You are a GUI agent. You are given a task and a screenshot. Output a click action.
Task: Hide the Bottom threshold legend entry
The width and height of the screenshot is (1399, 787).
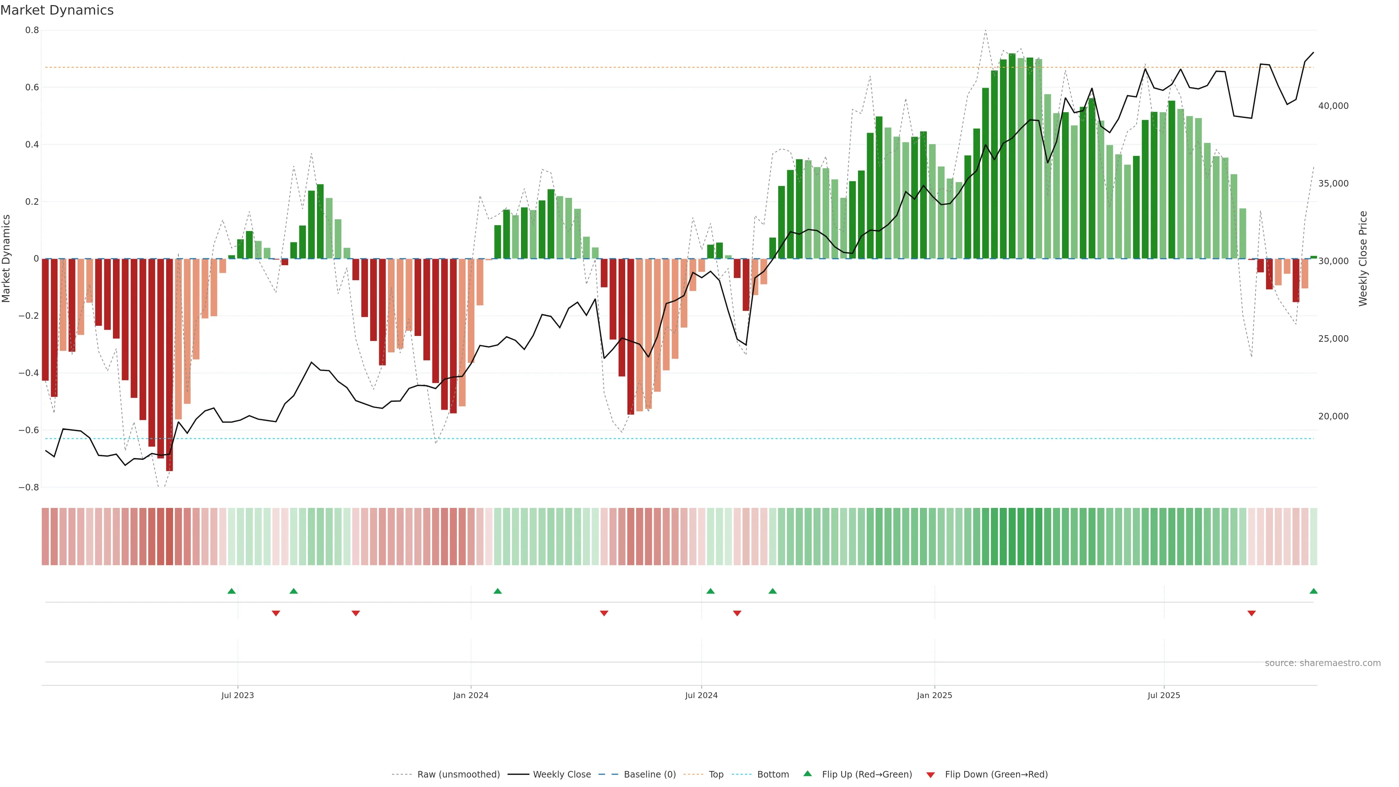(x=773, y=775)
